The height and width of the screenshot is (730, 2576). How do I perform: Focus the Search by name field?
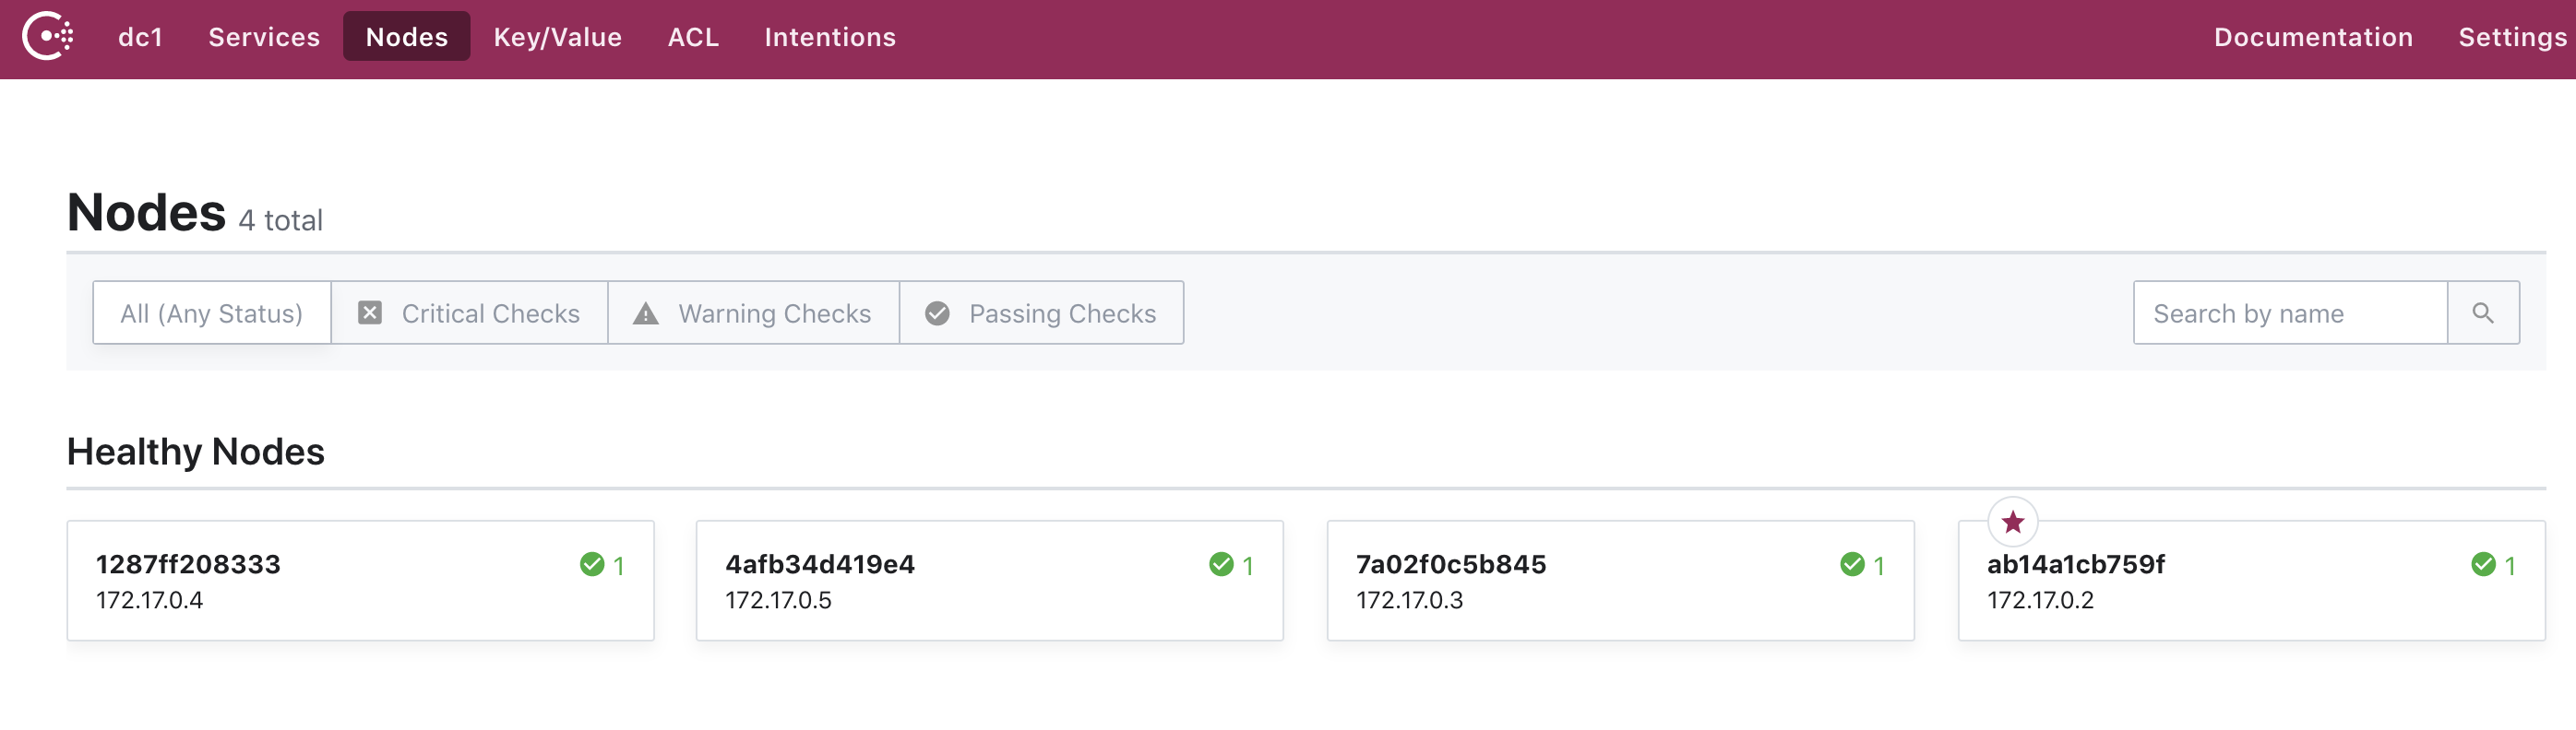coord(2289,313)
